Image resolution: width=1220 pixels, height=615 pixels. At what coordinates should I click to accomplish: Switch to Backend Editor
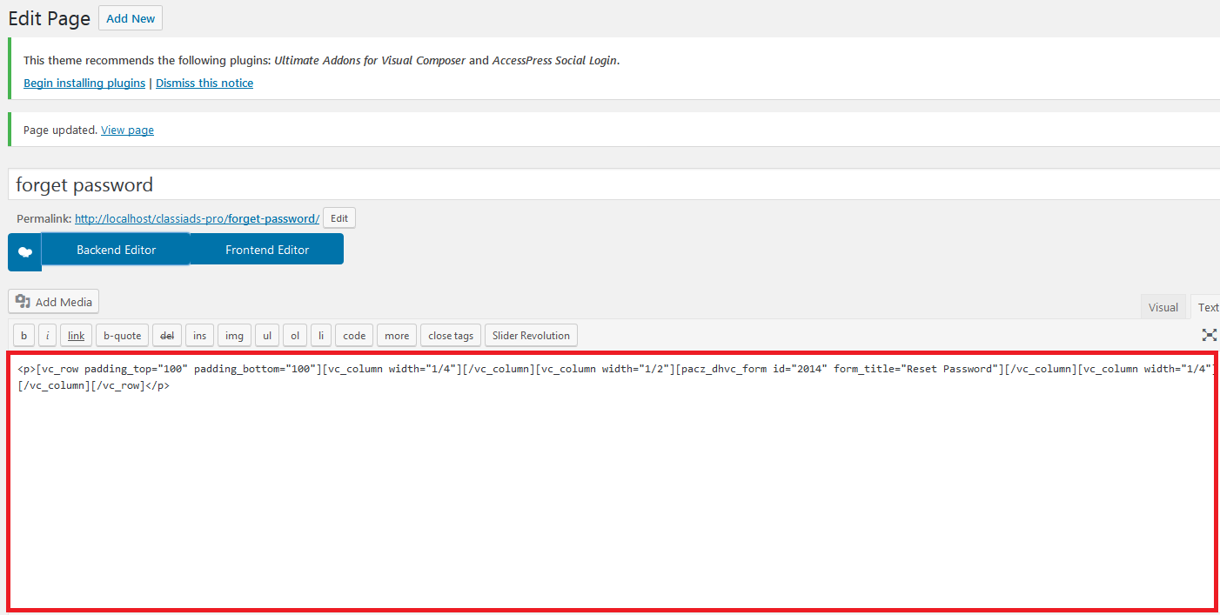click(x=116, y=250)
